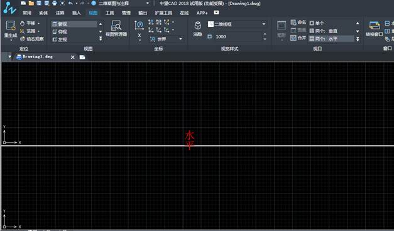
Task: Click the 合并 join viewports button
Action: point(298,38)
